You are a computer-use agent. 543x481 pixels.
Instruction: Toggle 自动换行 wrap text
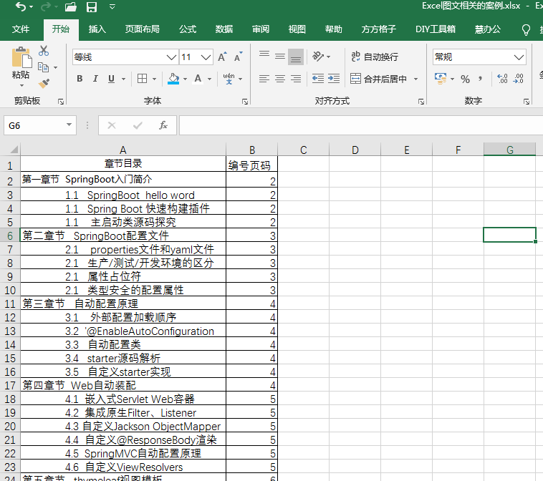[x=375, y=57]
